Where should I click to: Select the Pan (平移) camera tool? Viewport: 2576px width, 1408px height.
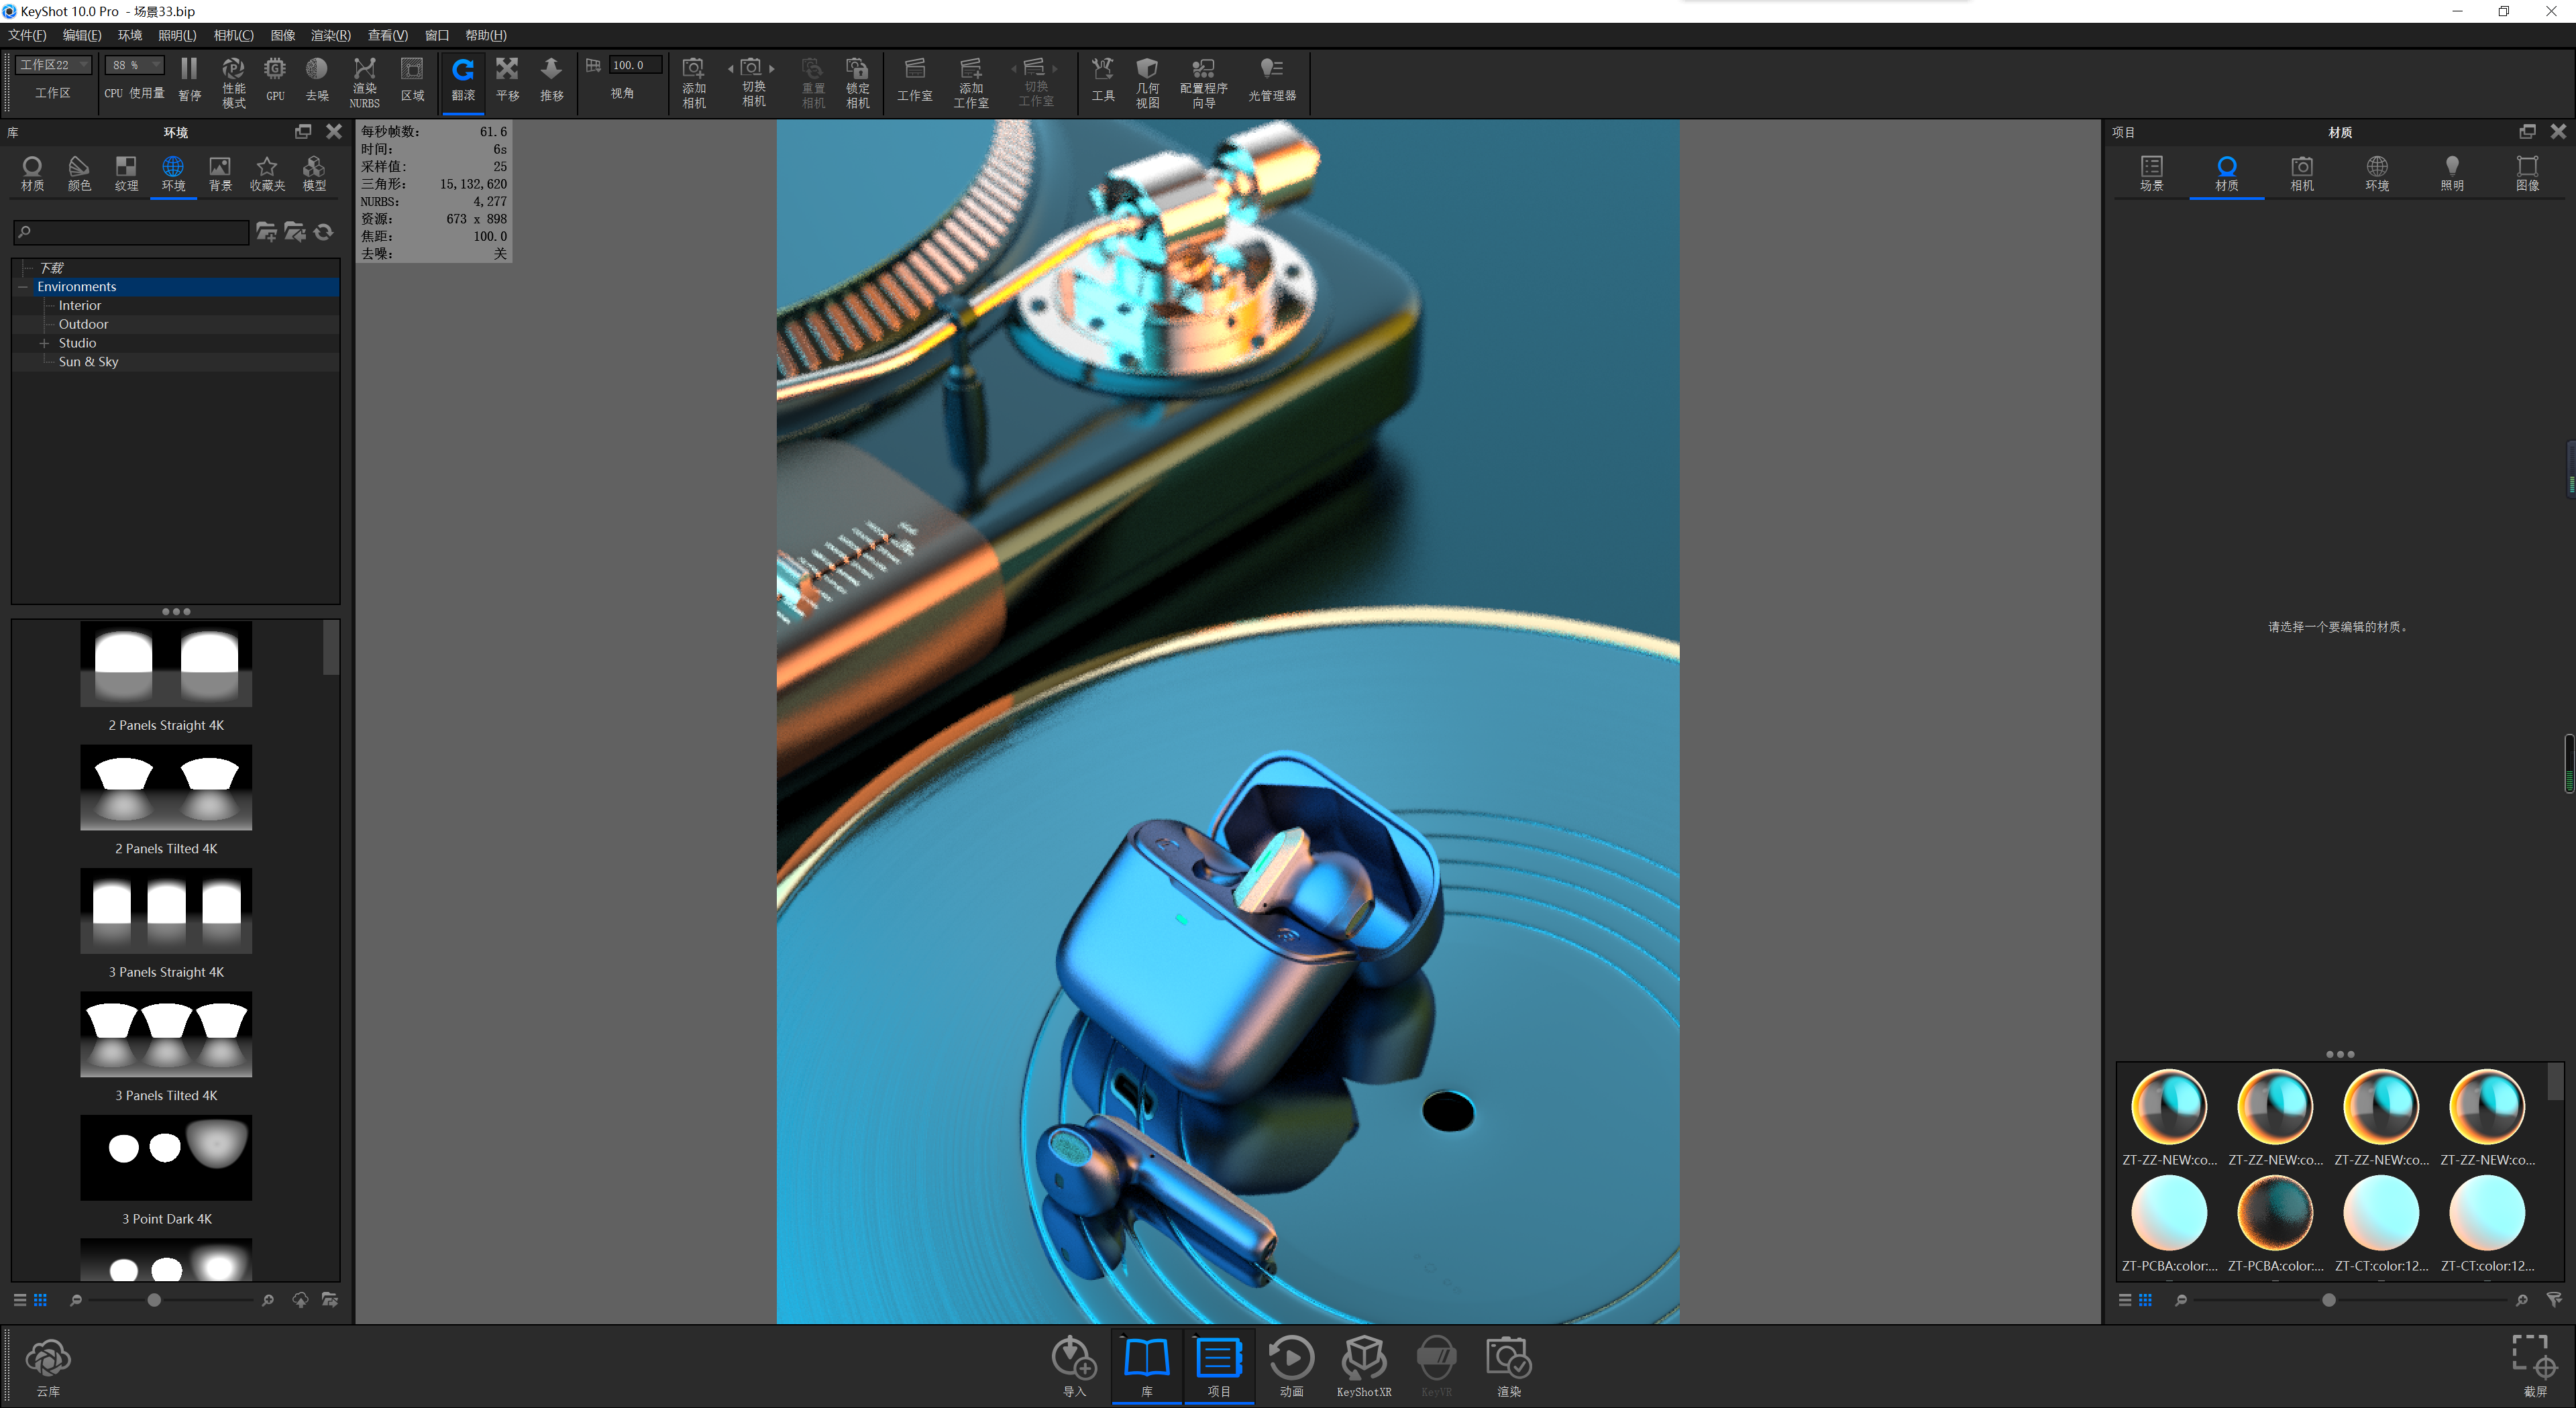pyautogui.click(x=507, y=80)
